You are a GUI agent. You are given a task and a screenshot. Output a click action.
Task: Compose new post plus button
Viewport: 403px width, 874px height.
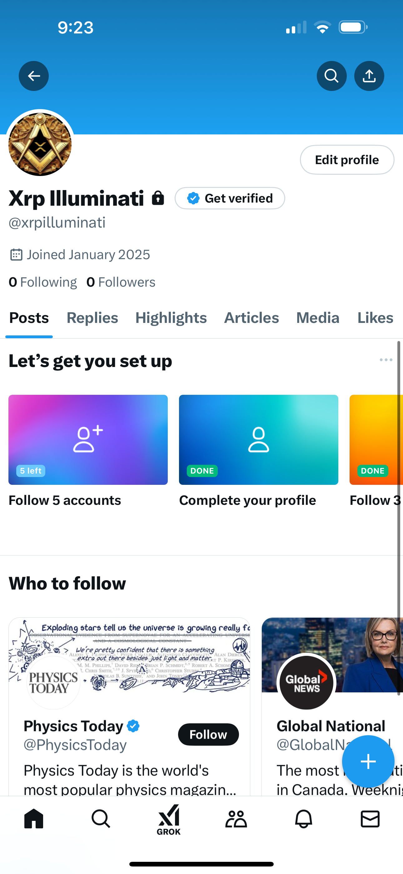pyautogui.click(x=368, y=762)
